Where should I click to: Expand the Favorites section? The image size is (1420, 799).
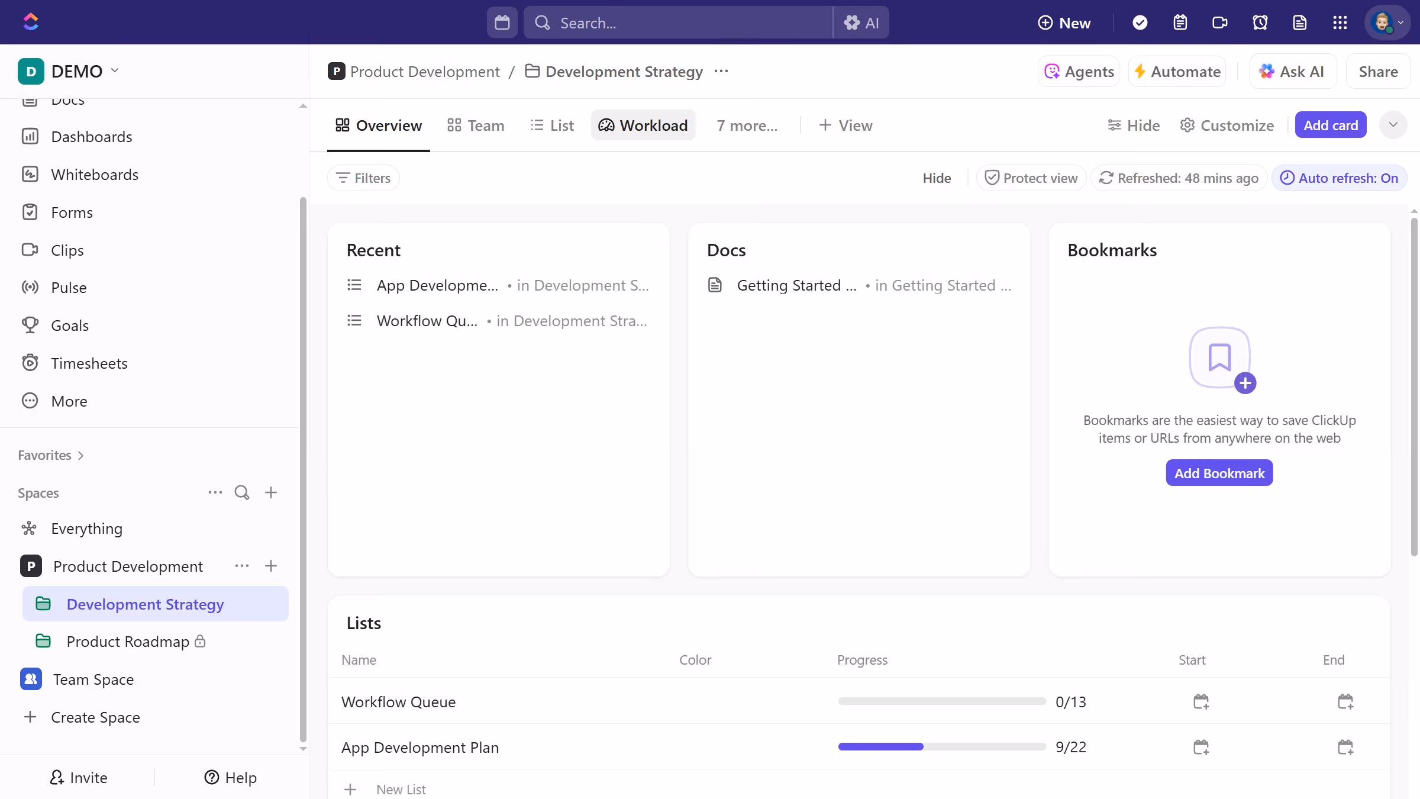(51, 455)
